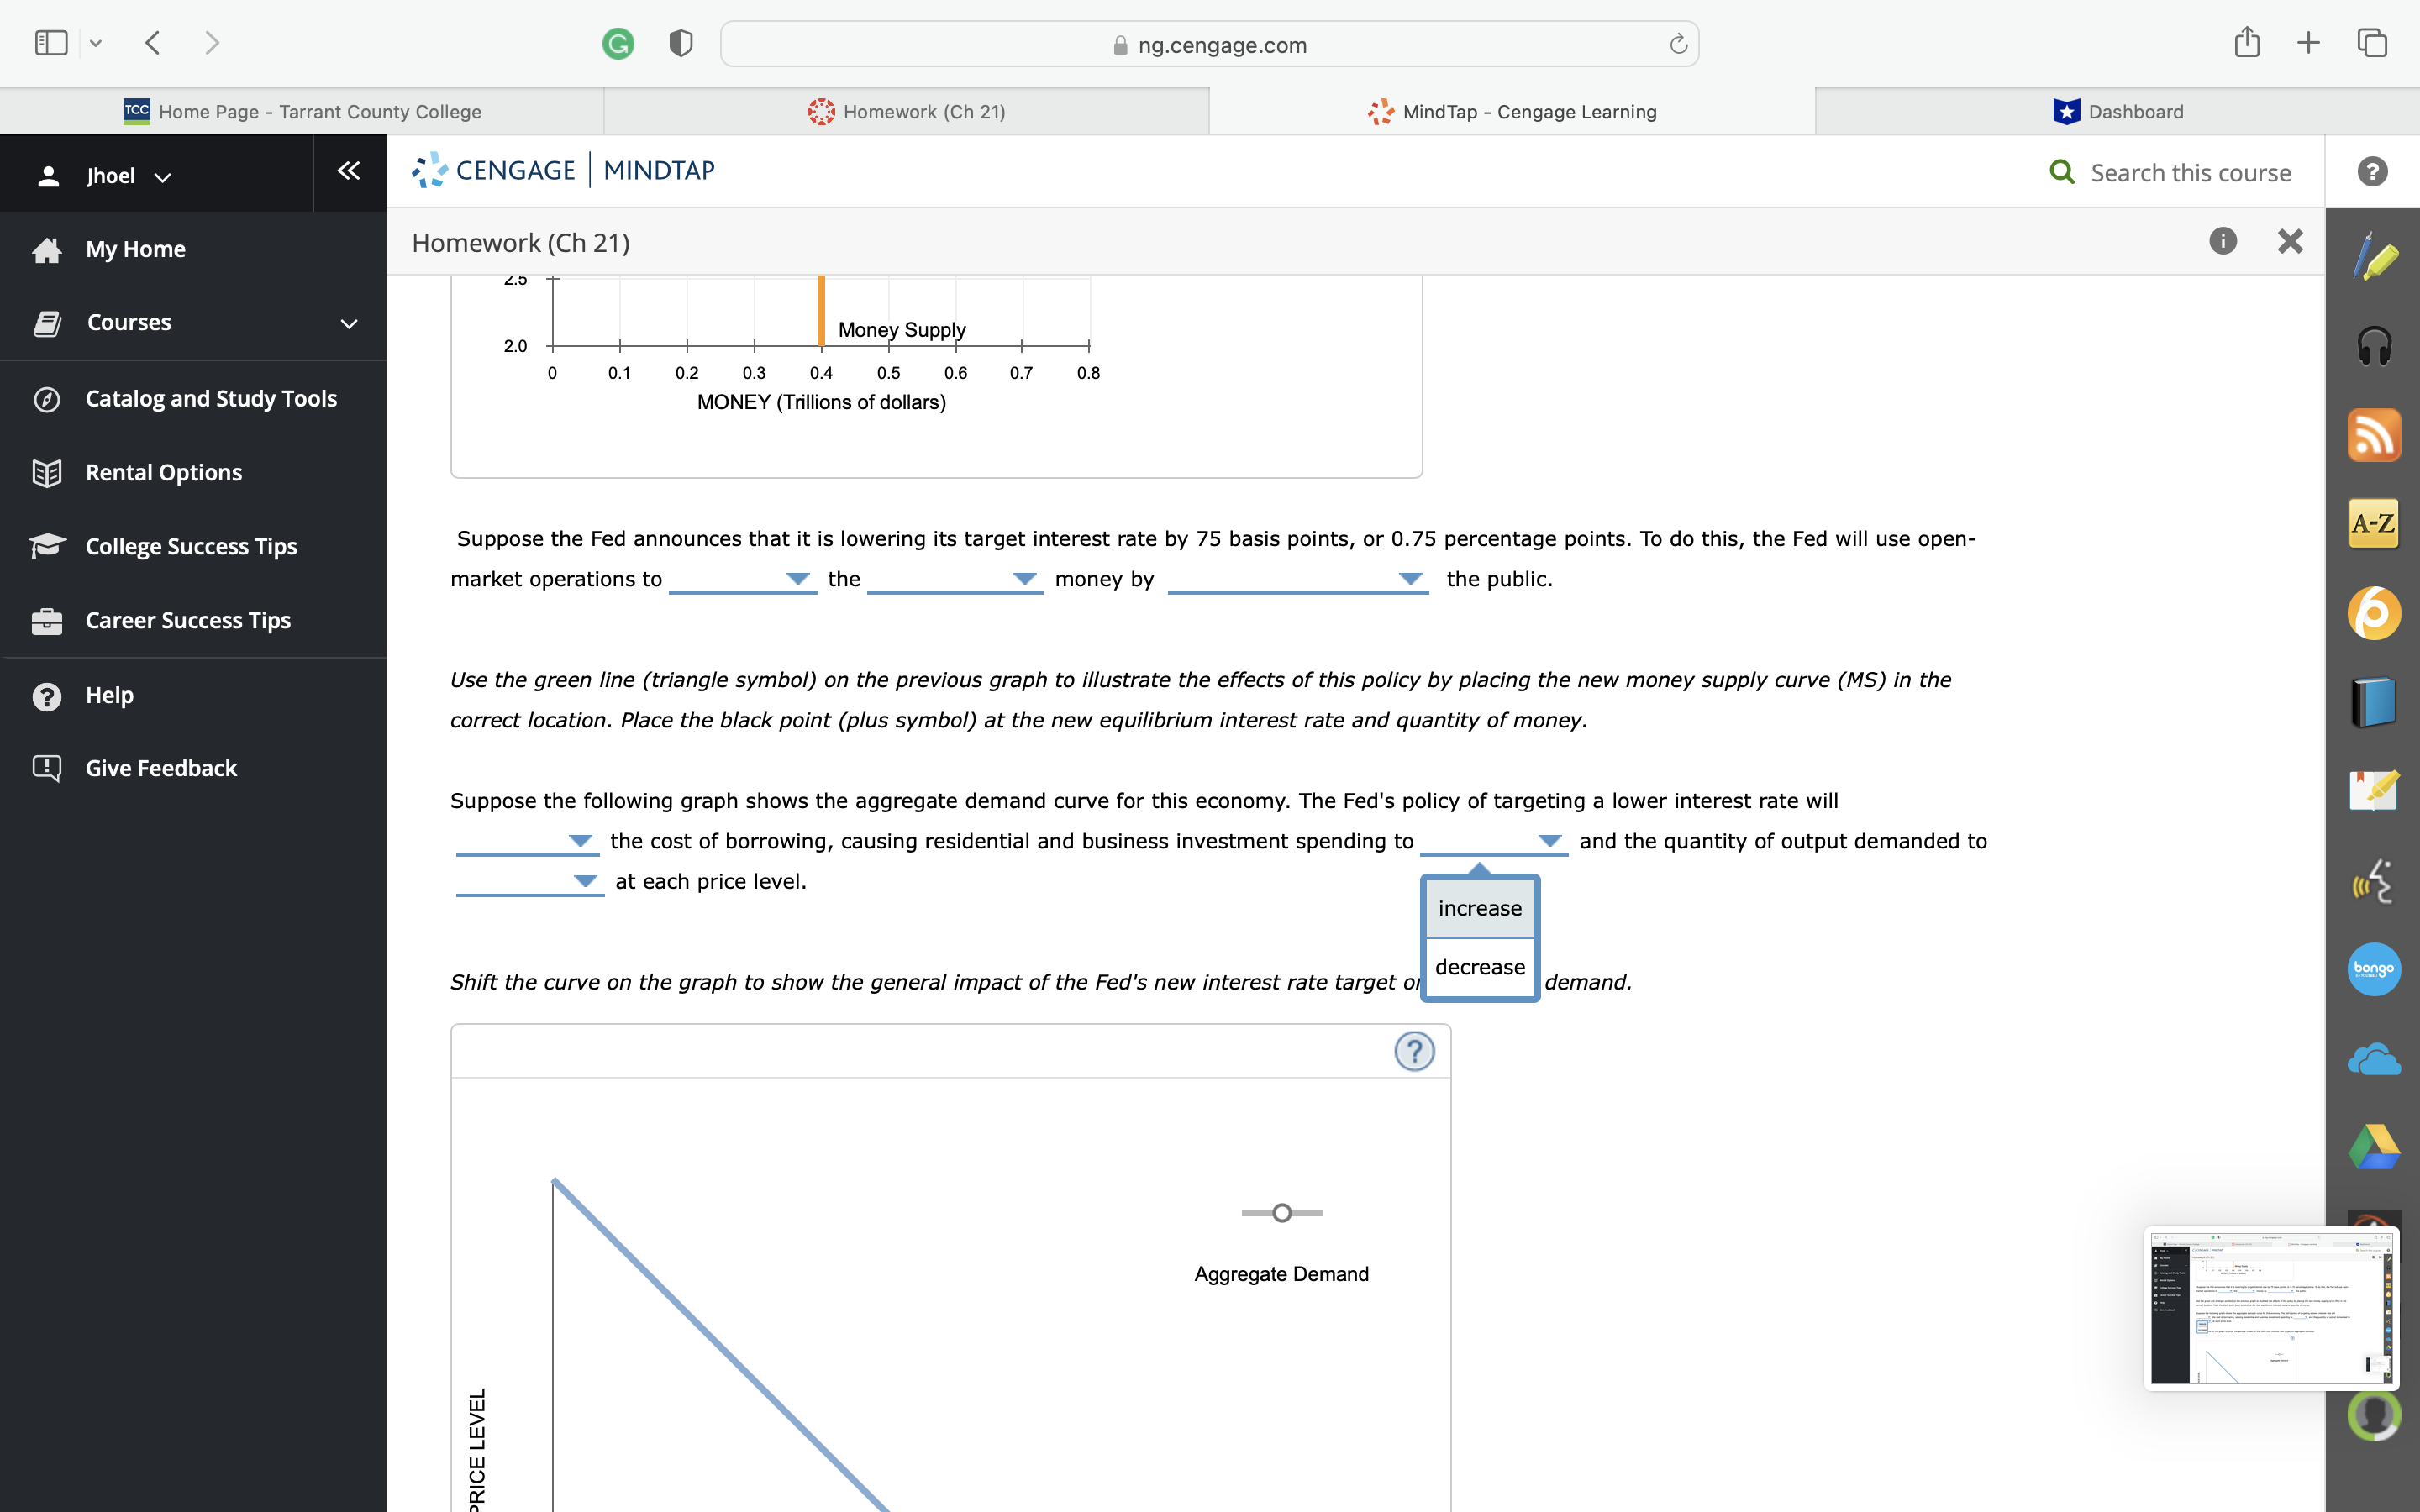Viewport: 2420px width, 1512px height.
Task: Click the Search this course field
Action: [x=2190, y=173]
